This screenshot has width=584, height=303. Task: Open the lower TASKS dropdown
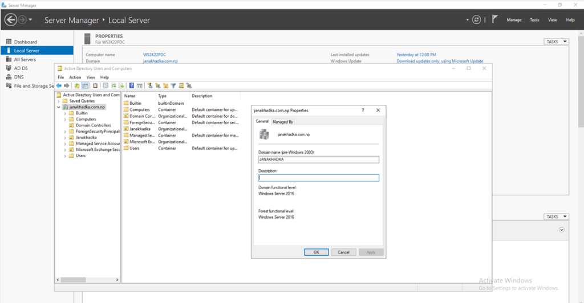556,216
